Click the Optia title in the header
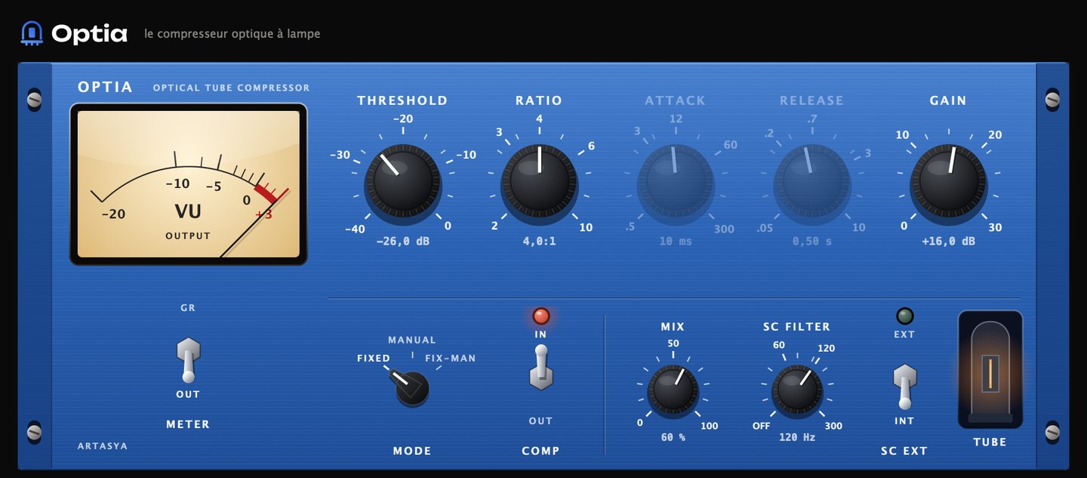 point(89,33)
